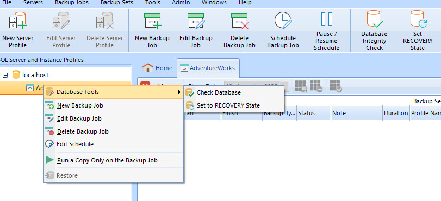Open the Admin menu
Viewport: 441px width, 201px height.
(181, 3)
